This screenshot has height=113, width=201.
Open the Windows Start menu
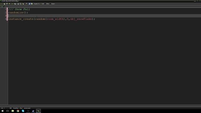click(x=3, y=111)
